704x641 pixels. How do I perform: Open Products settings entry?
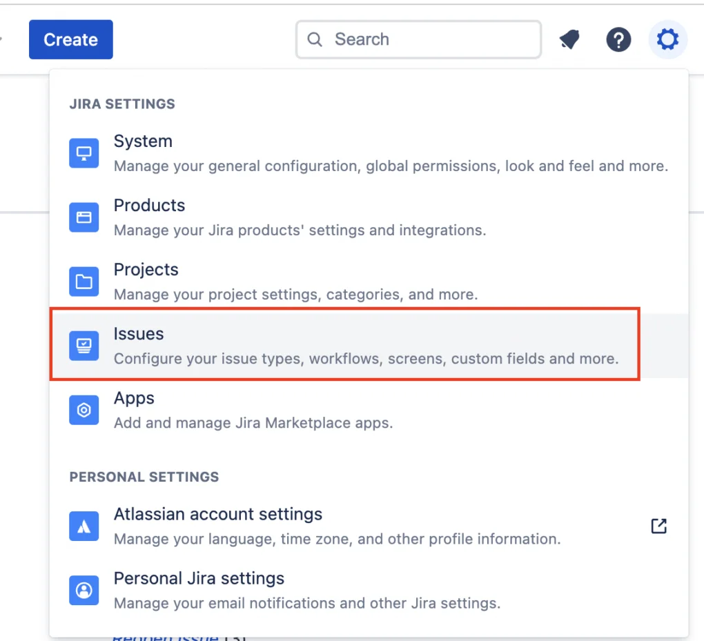point(369,217)
